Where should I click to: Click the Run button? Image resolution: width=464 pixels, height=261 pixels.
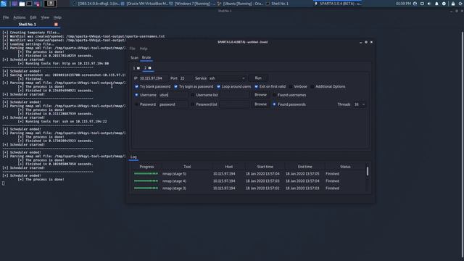[258, 78]
